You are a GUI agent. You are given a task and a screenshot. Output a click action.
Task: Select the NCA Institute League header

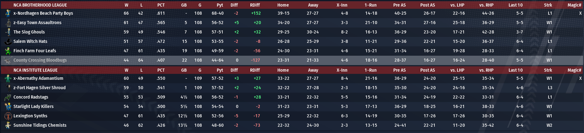tap(35, 70)
